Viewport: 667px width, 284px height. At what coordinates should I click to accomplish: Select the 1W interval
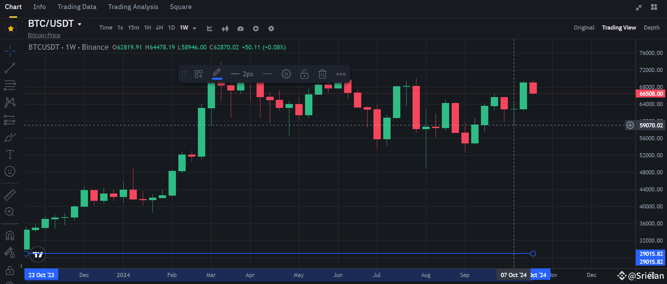coord(184,28)
